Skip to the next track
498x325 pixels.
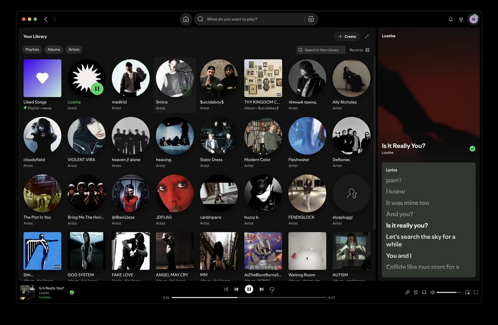pyautogui.click(x=261, y=289)
